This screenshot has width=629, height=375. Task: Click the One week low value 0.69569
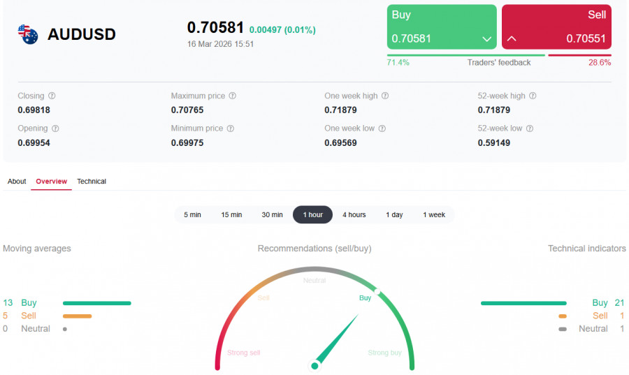[x=340, y=143]
